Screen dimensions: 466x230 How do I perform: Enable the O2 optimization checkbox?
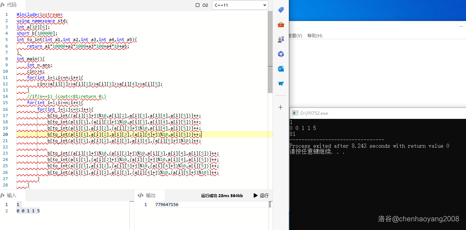[197, 5]
